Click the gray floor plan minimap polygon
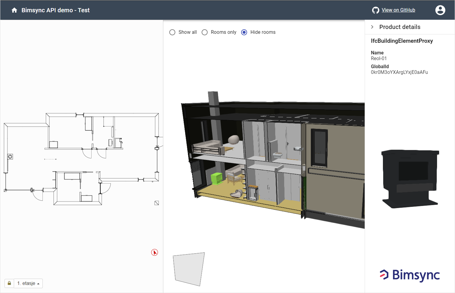The image size is (455, 293). [x=188, y=268]
